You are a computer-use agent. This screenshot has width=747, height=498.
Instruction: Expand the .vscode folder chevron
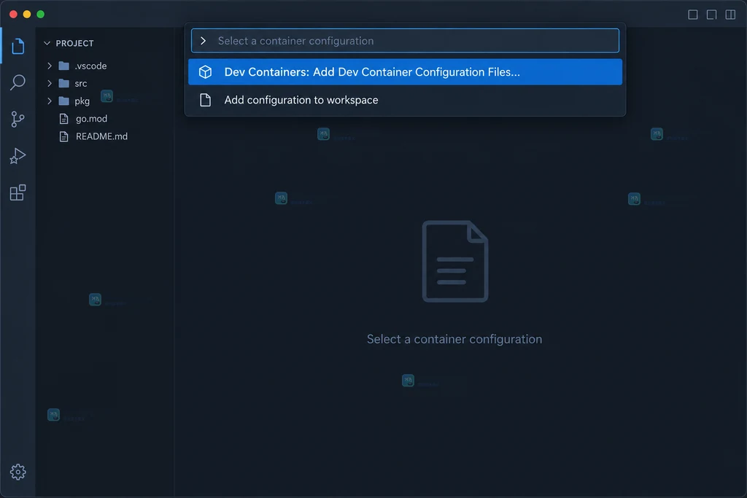click(50, 66)
